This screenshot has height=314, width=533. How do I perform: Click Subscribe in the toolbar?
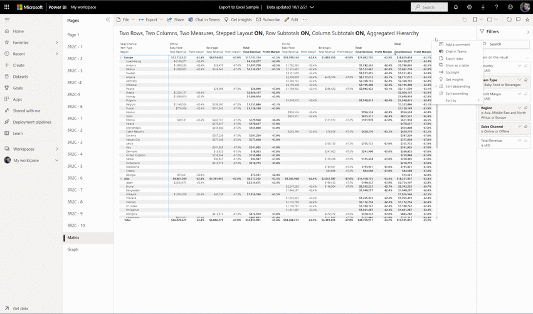[x=268, y=19]
